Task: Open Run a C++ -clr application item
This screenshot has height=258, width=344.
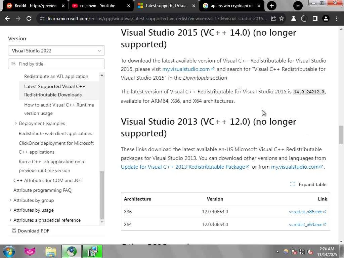Action: coord(51,166)
